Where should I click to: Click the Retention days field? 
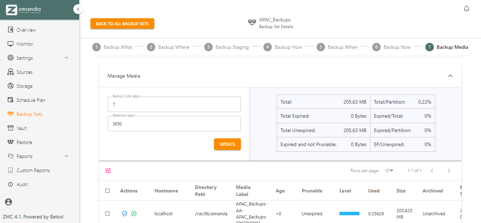[x=174, y=124]
